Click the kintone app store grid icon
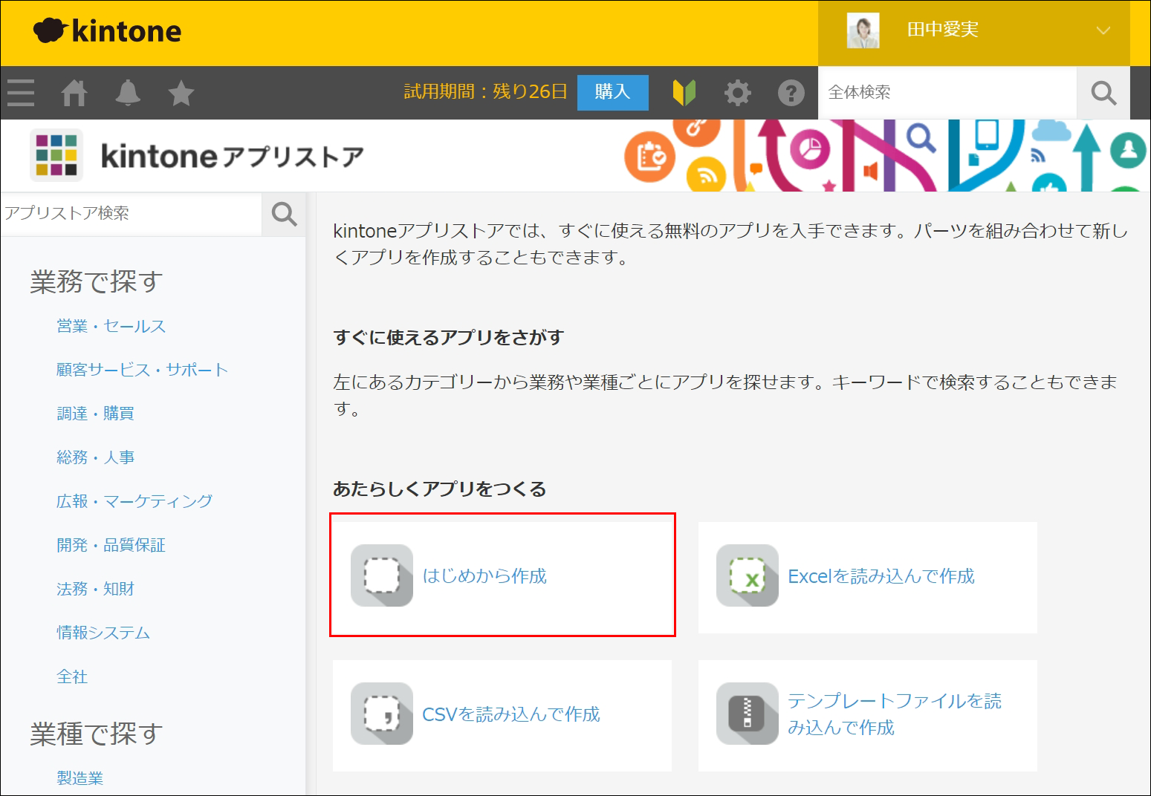Viewport: 1151px width, 796px height. click(x=56, y=155)
